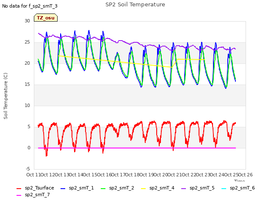271x203 pixels.
Task: Toggle sp2_smT_1 series in legend
Action: 77,188
